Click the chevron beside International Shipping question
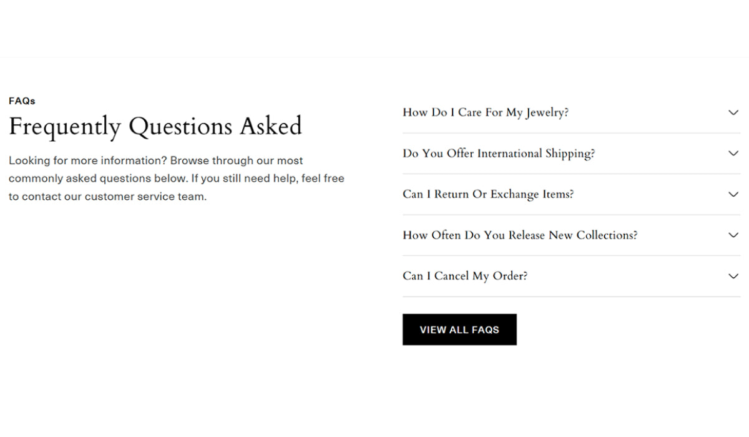The width and height of the screenshot is (749, 437). [x=733, y=154]
